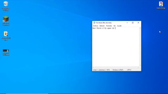Select the Useful things desktop folder

[161, 5]
